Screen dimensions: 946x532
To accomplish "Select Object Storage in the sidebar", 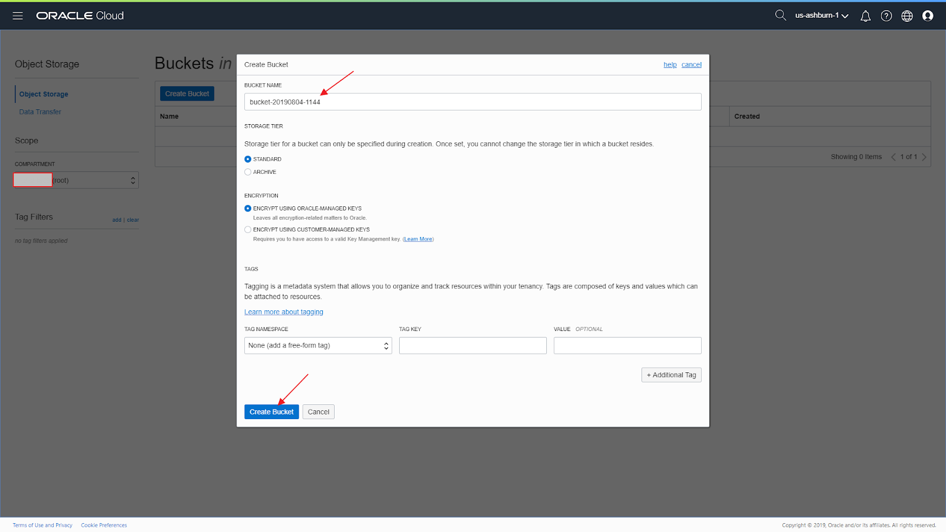I will [43, 93].
